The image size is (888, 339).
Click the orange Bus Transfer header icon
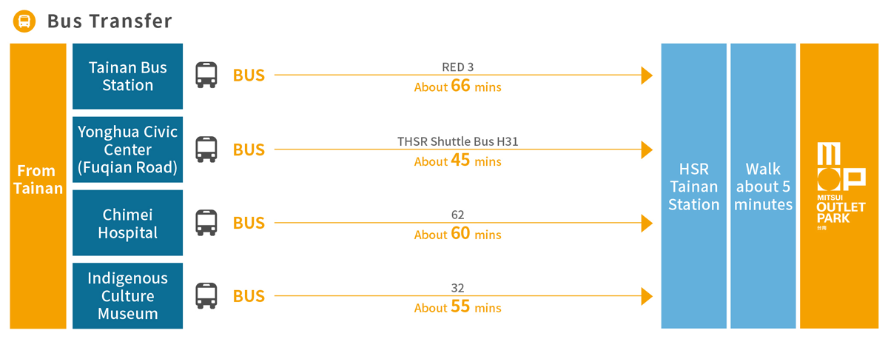(x=25, y=21)
